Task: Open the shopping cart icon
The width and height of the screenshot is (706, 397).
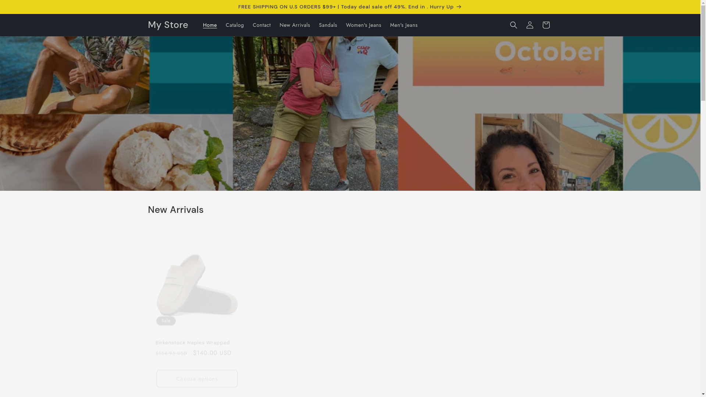Action: click(546, 25)
